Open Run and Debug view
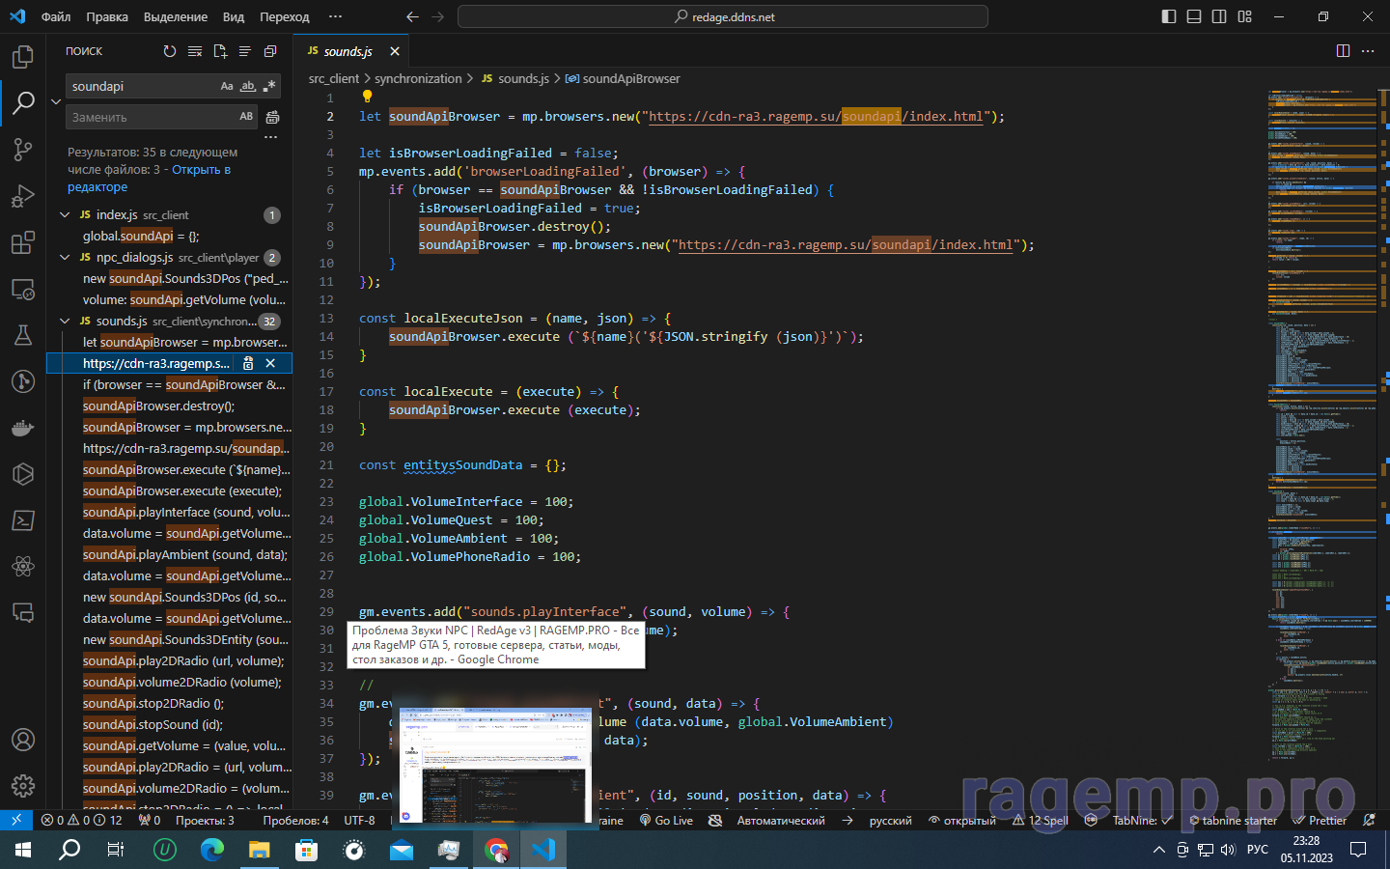Screen dimensions: 1390x869 (x=23, y=196)
